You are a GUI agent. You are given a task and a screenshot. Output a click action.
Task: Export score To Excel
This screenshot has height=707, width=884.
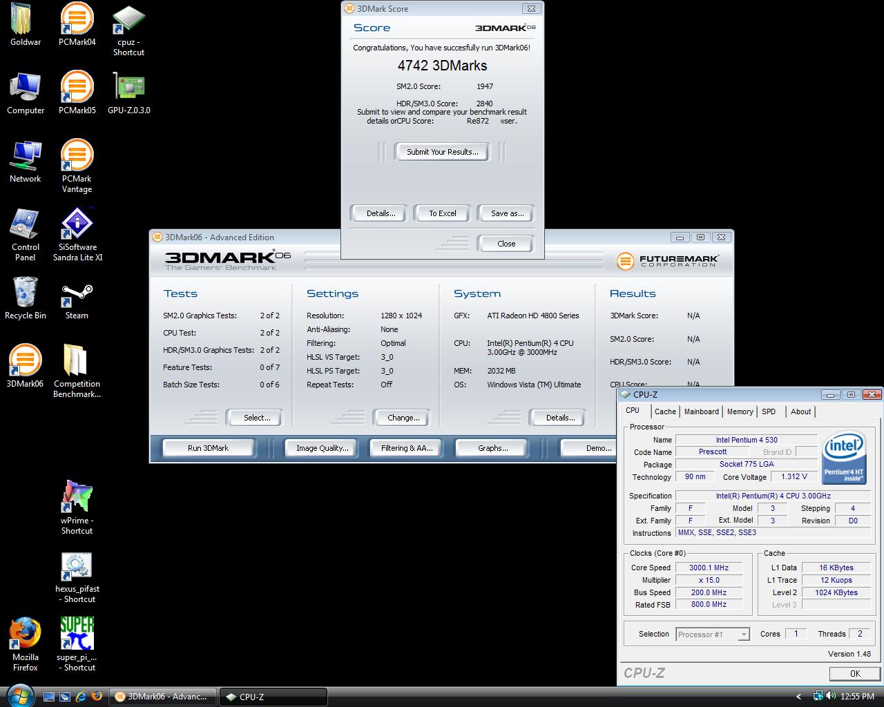tap(442, 213)
